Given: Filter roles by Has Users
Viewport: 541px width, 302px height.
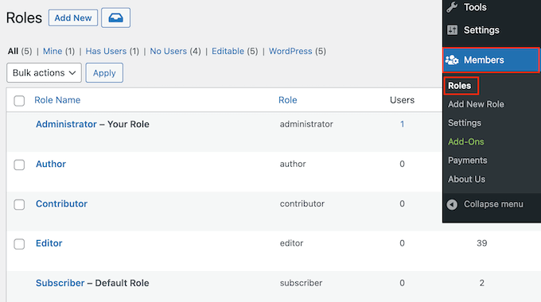Looking at the screenshot, I should [x=106, y=51].
